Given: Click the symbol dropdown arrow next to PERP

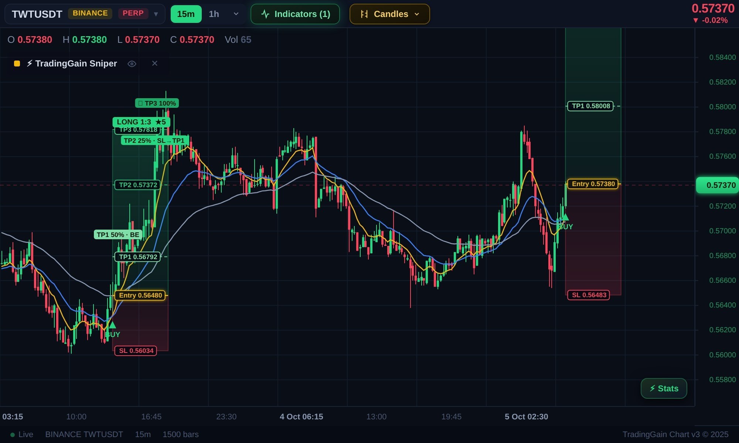Looking at the screenshot, I should tap(156, 14).
